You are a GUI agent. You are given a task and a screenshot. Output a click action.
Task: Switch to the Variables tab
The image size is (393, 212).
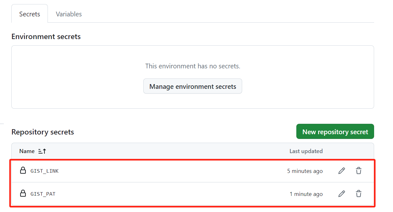coord(69,14)
